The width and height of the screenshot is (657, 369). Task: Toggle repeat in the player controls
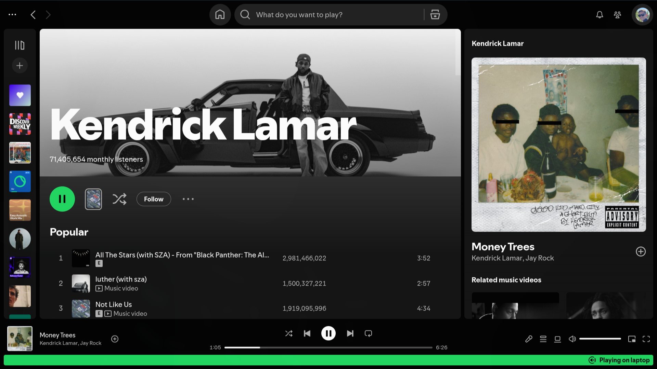tap(368, 333)
